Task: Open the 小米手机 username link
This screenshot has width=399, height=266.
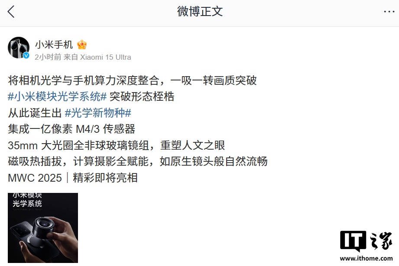Action: (54, 45)
